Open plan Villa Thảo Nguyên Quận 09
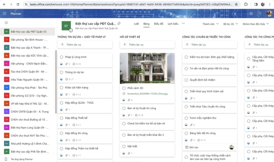Screen dimensions: 274x162 click(x=28, y=80)
